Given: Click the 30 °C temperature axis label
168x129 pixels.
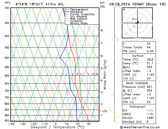Looking at the screenshot, I should (89, 124).
